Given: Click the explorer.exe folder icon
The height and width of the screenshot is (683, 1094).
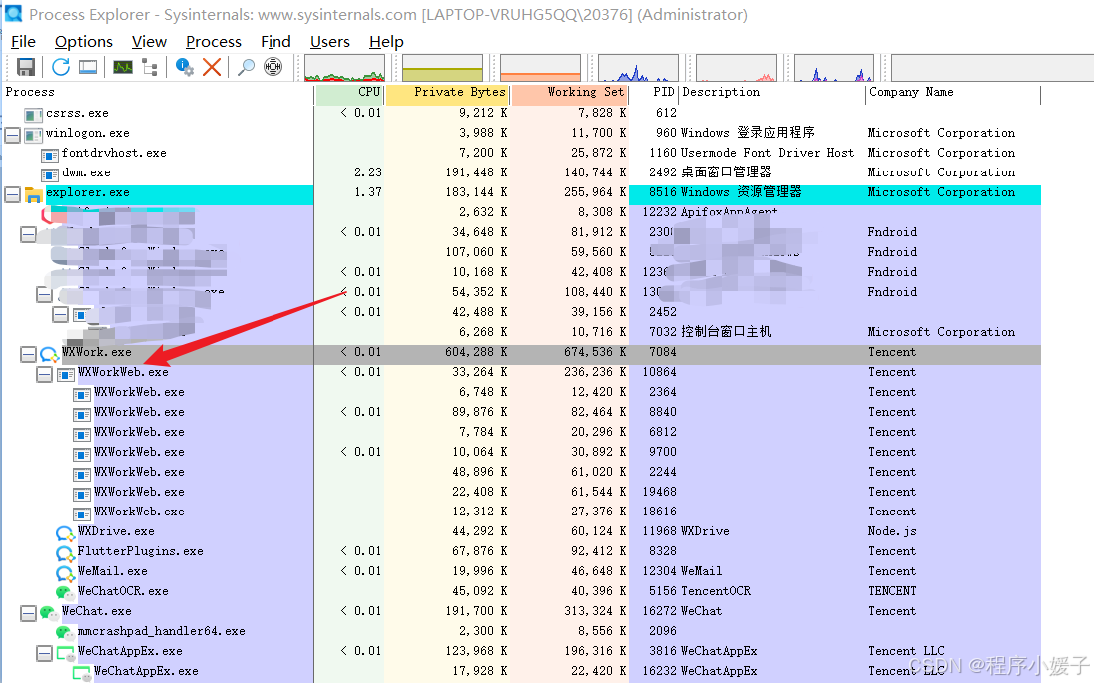Looking at the screenshot, I should [x=33, y=194].
